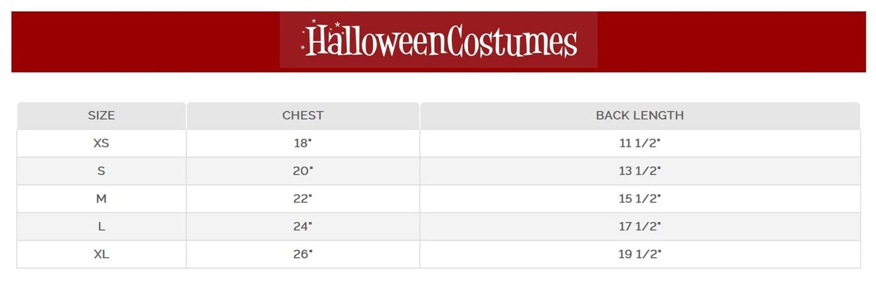Click the 20" chest measurement
Viewport: 876px width, 285px height.
pyautogui.click(x=302, y=171)
